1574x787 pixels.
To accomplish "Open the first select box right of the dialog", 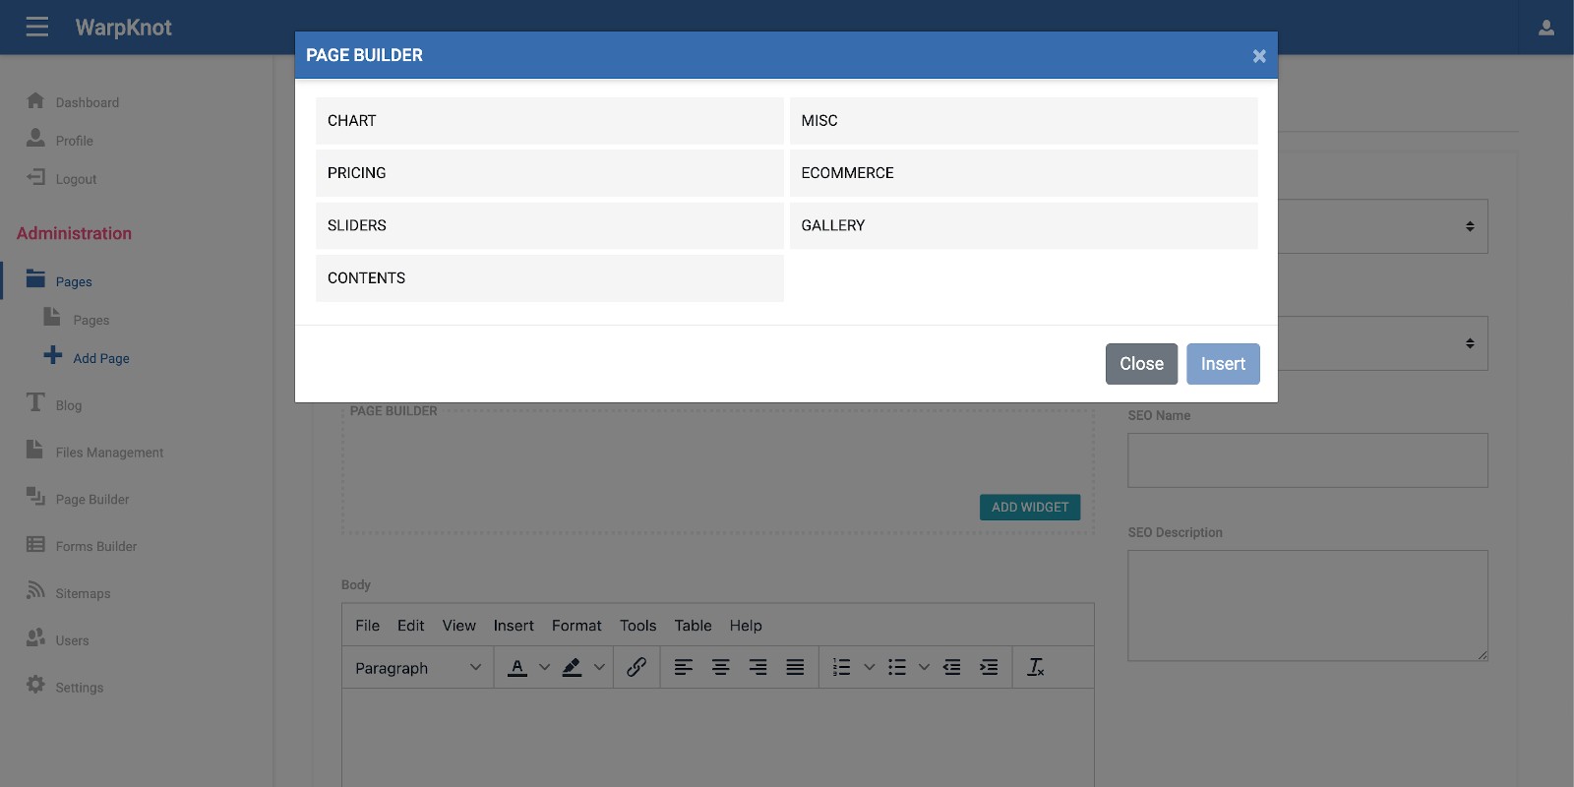I will (x=1383, y=226).
